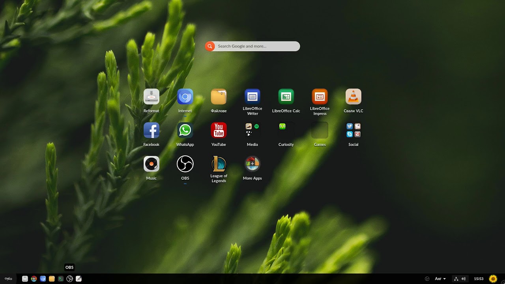
Task: Open the Facebook desktop shortcut
Action: click(151, 130)
